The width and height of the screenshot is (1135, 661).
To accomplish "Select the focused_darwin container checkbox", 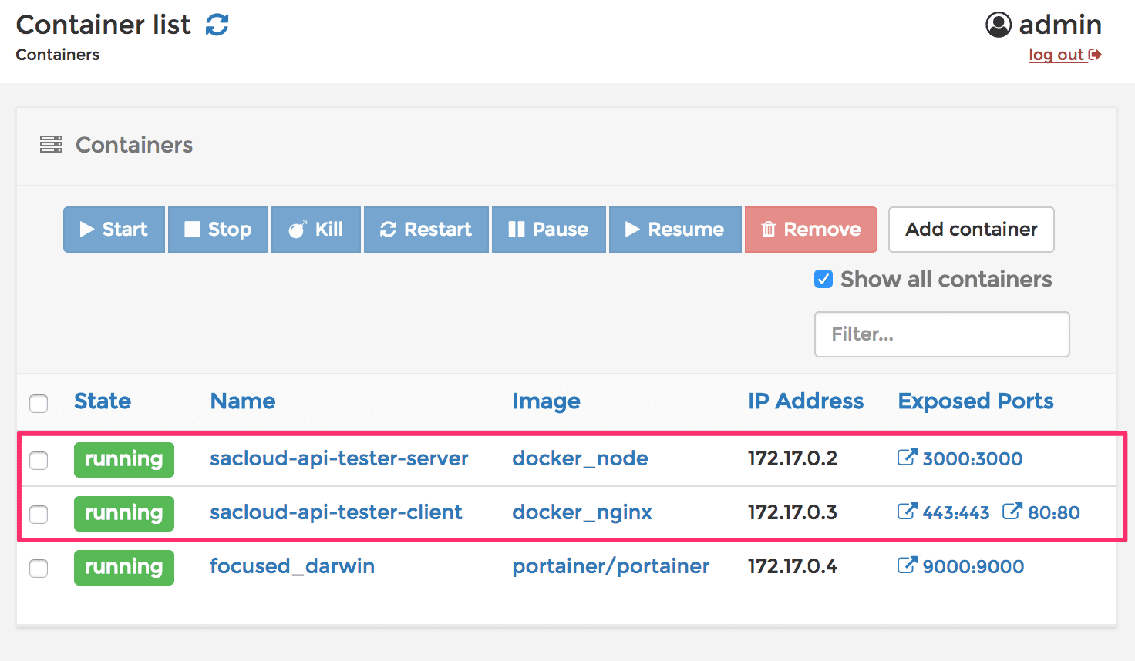I will 39,569.
